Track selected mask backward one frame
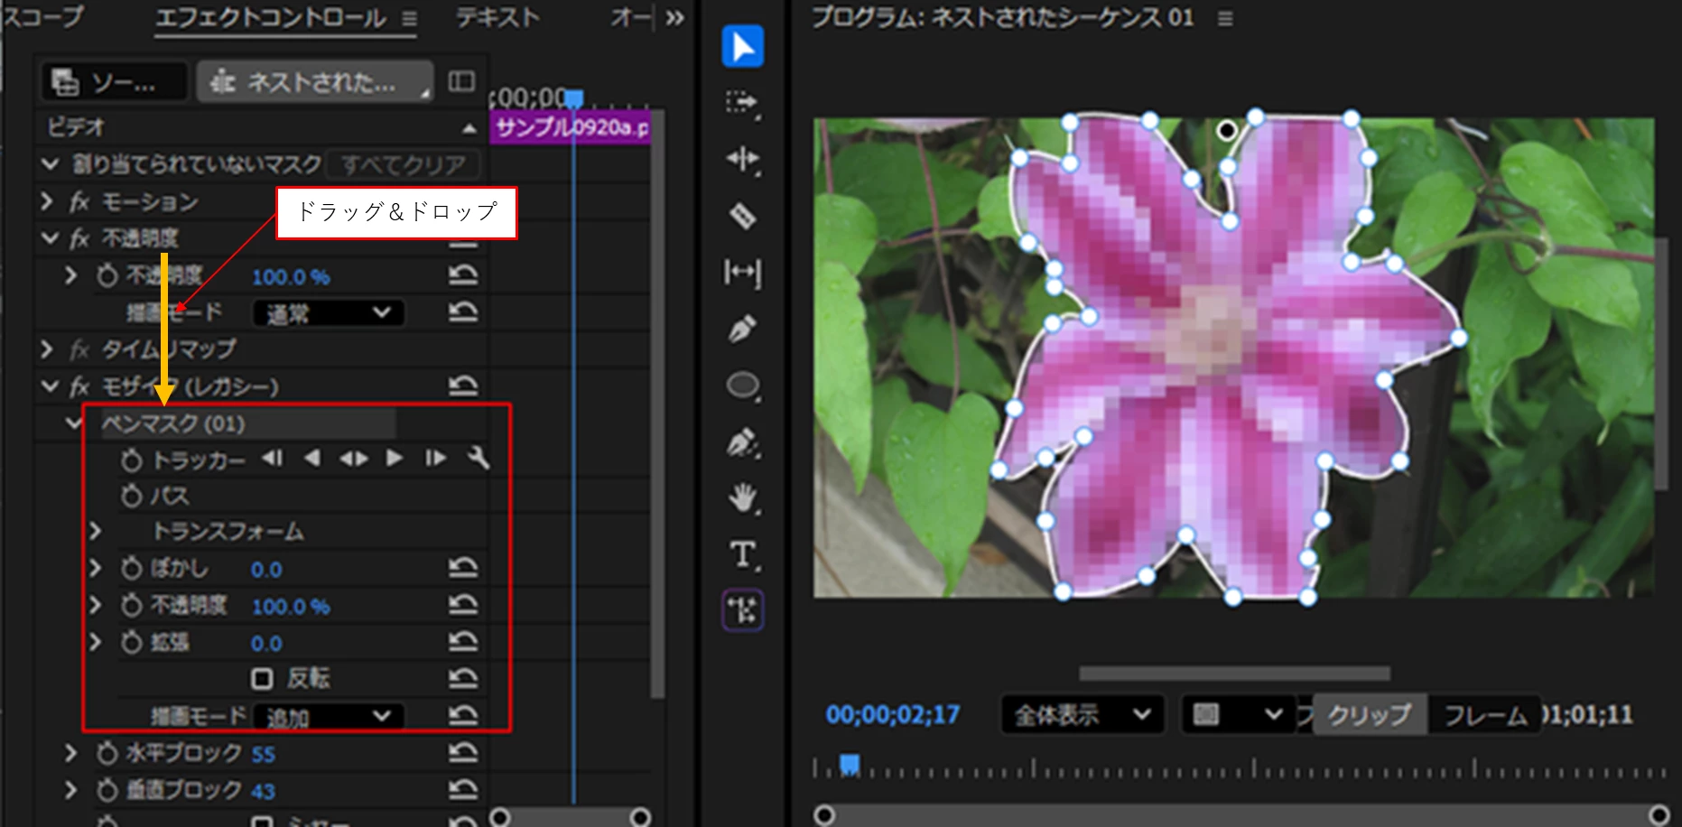The width and height of the screenshot is (1682, 827). (272, 459)
